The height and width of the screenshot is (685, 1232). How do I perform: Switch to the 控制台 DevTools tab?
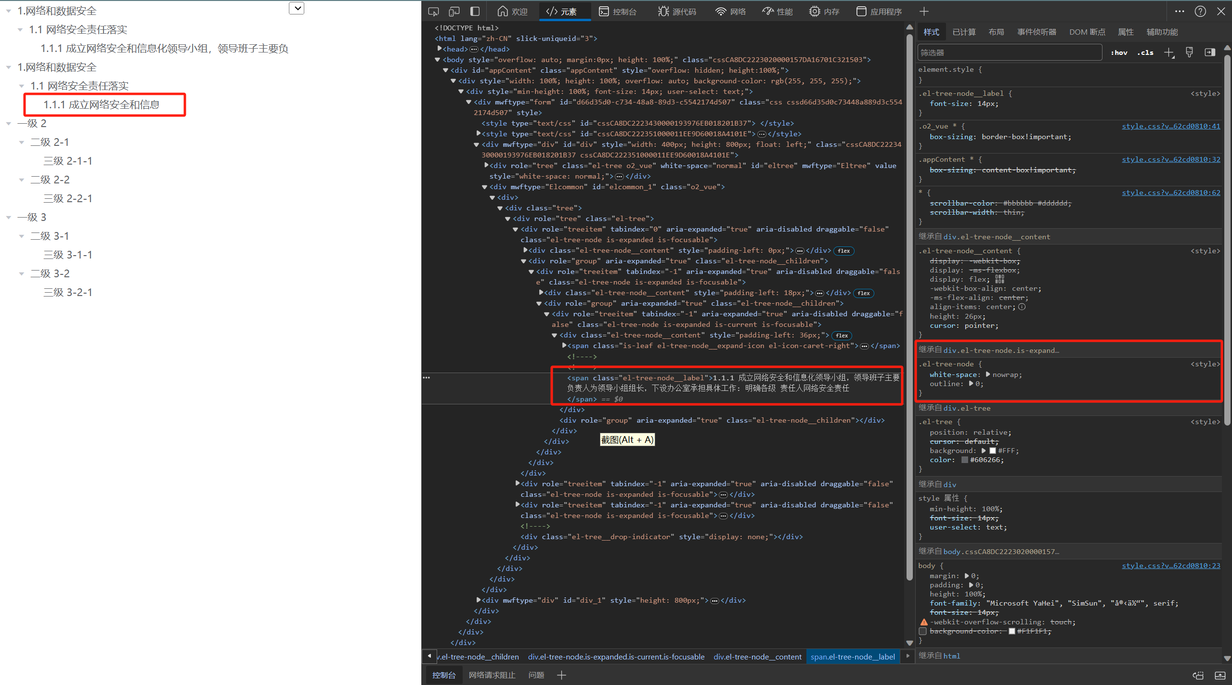click(x=618, y=12)
